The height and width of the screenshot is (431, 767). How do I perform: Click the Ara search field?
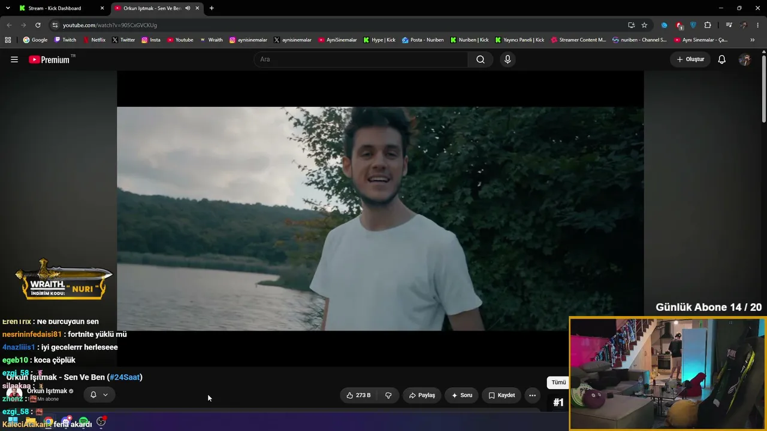point(361,59)
